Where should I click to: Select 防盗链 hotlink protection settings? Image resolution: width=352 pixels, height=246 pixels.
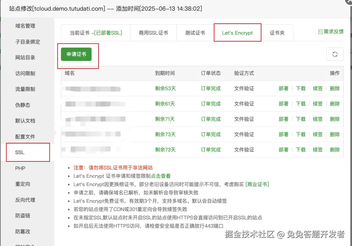(23, 215)
